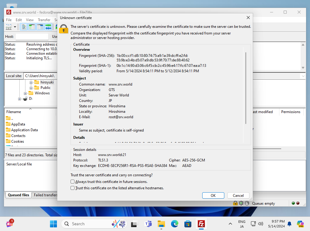Viewport: 310px width, 231px height.
Task: Cancel the Unknown certificate dialog
Action: coord(238,195)
